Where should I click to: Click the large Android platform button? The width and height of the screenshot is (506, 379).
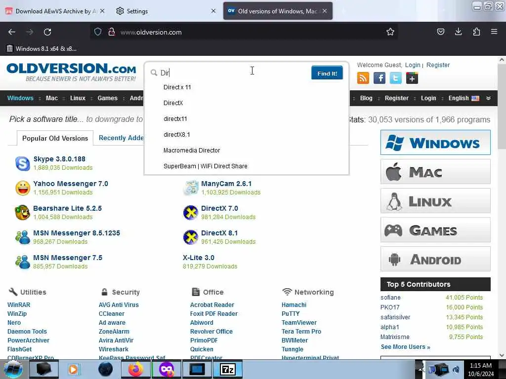pyautogui.click(x=435, y=259)
